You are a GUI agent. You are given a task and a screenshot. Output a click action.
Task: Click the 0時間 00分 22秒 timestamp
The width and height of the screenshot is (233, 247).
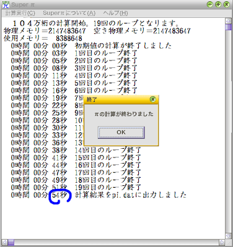click(x=39, y=106)
